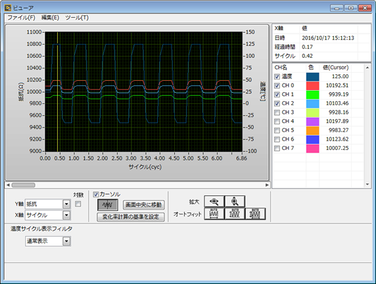The width and height of the screenshot is (376, 284).
Task: Expand the 通常表示 filter dropdown
Action: pyautogui.click(x=48, y=241)
